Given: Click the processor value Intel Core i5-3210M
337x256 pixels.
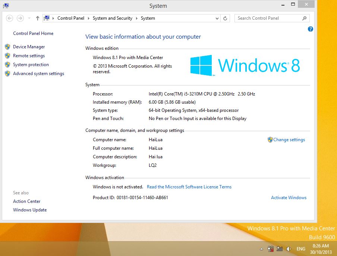Looking at the screenshot, I should coord(202,94).
